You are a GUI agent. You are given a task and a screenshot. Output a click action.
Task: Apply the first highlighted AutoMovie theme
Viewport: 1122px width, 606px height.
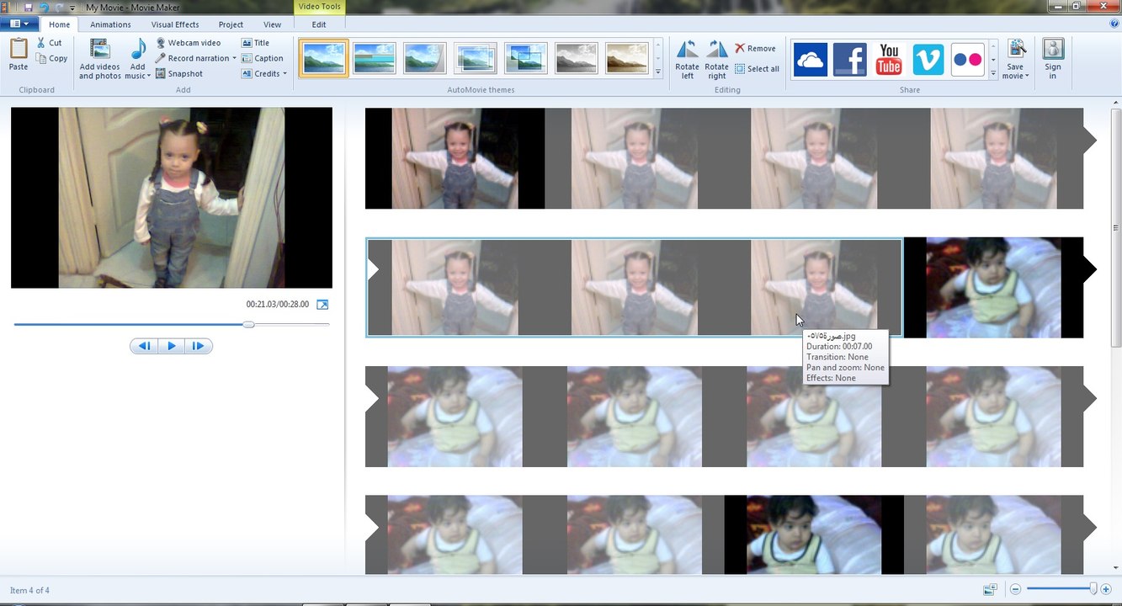click(324, 58)
